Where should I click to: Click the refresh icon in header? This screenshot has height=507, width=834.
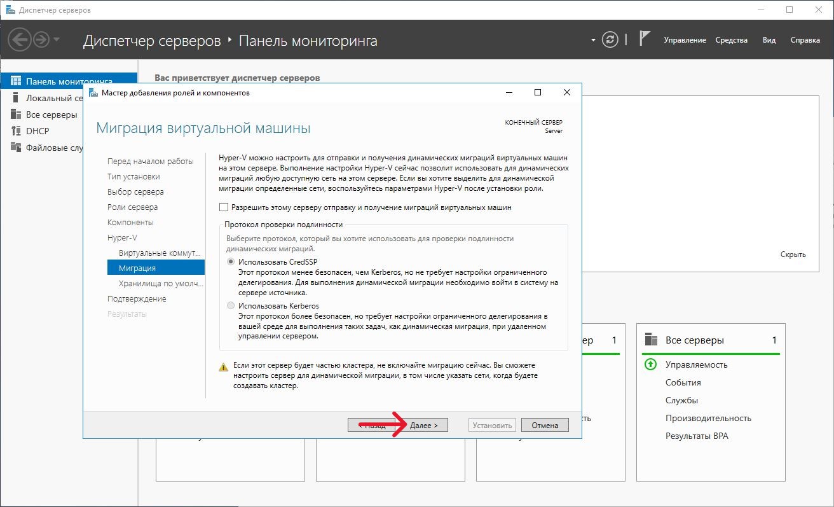(x=610, y=39)
